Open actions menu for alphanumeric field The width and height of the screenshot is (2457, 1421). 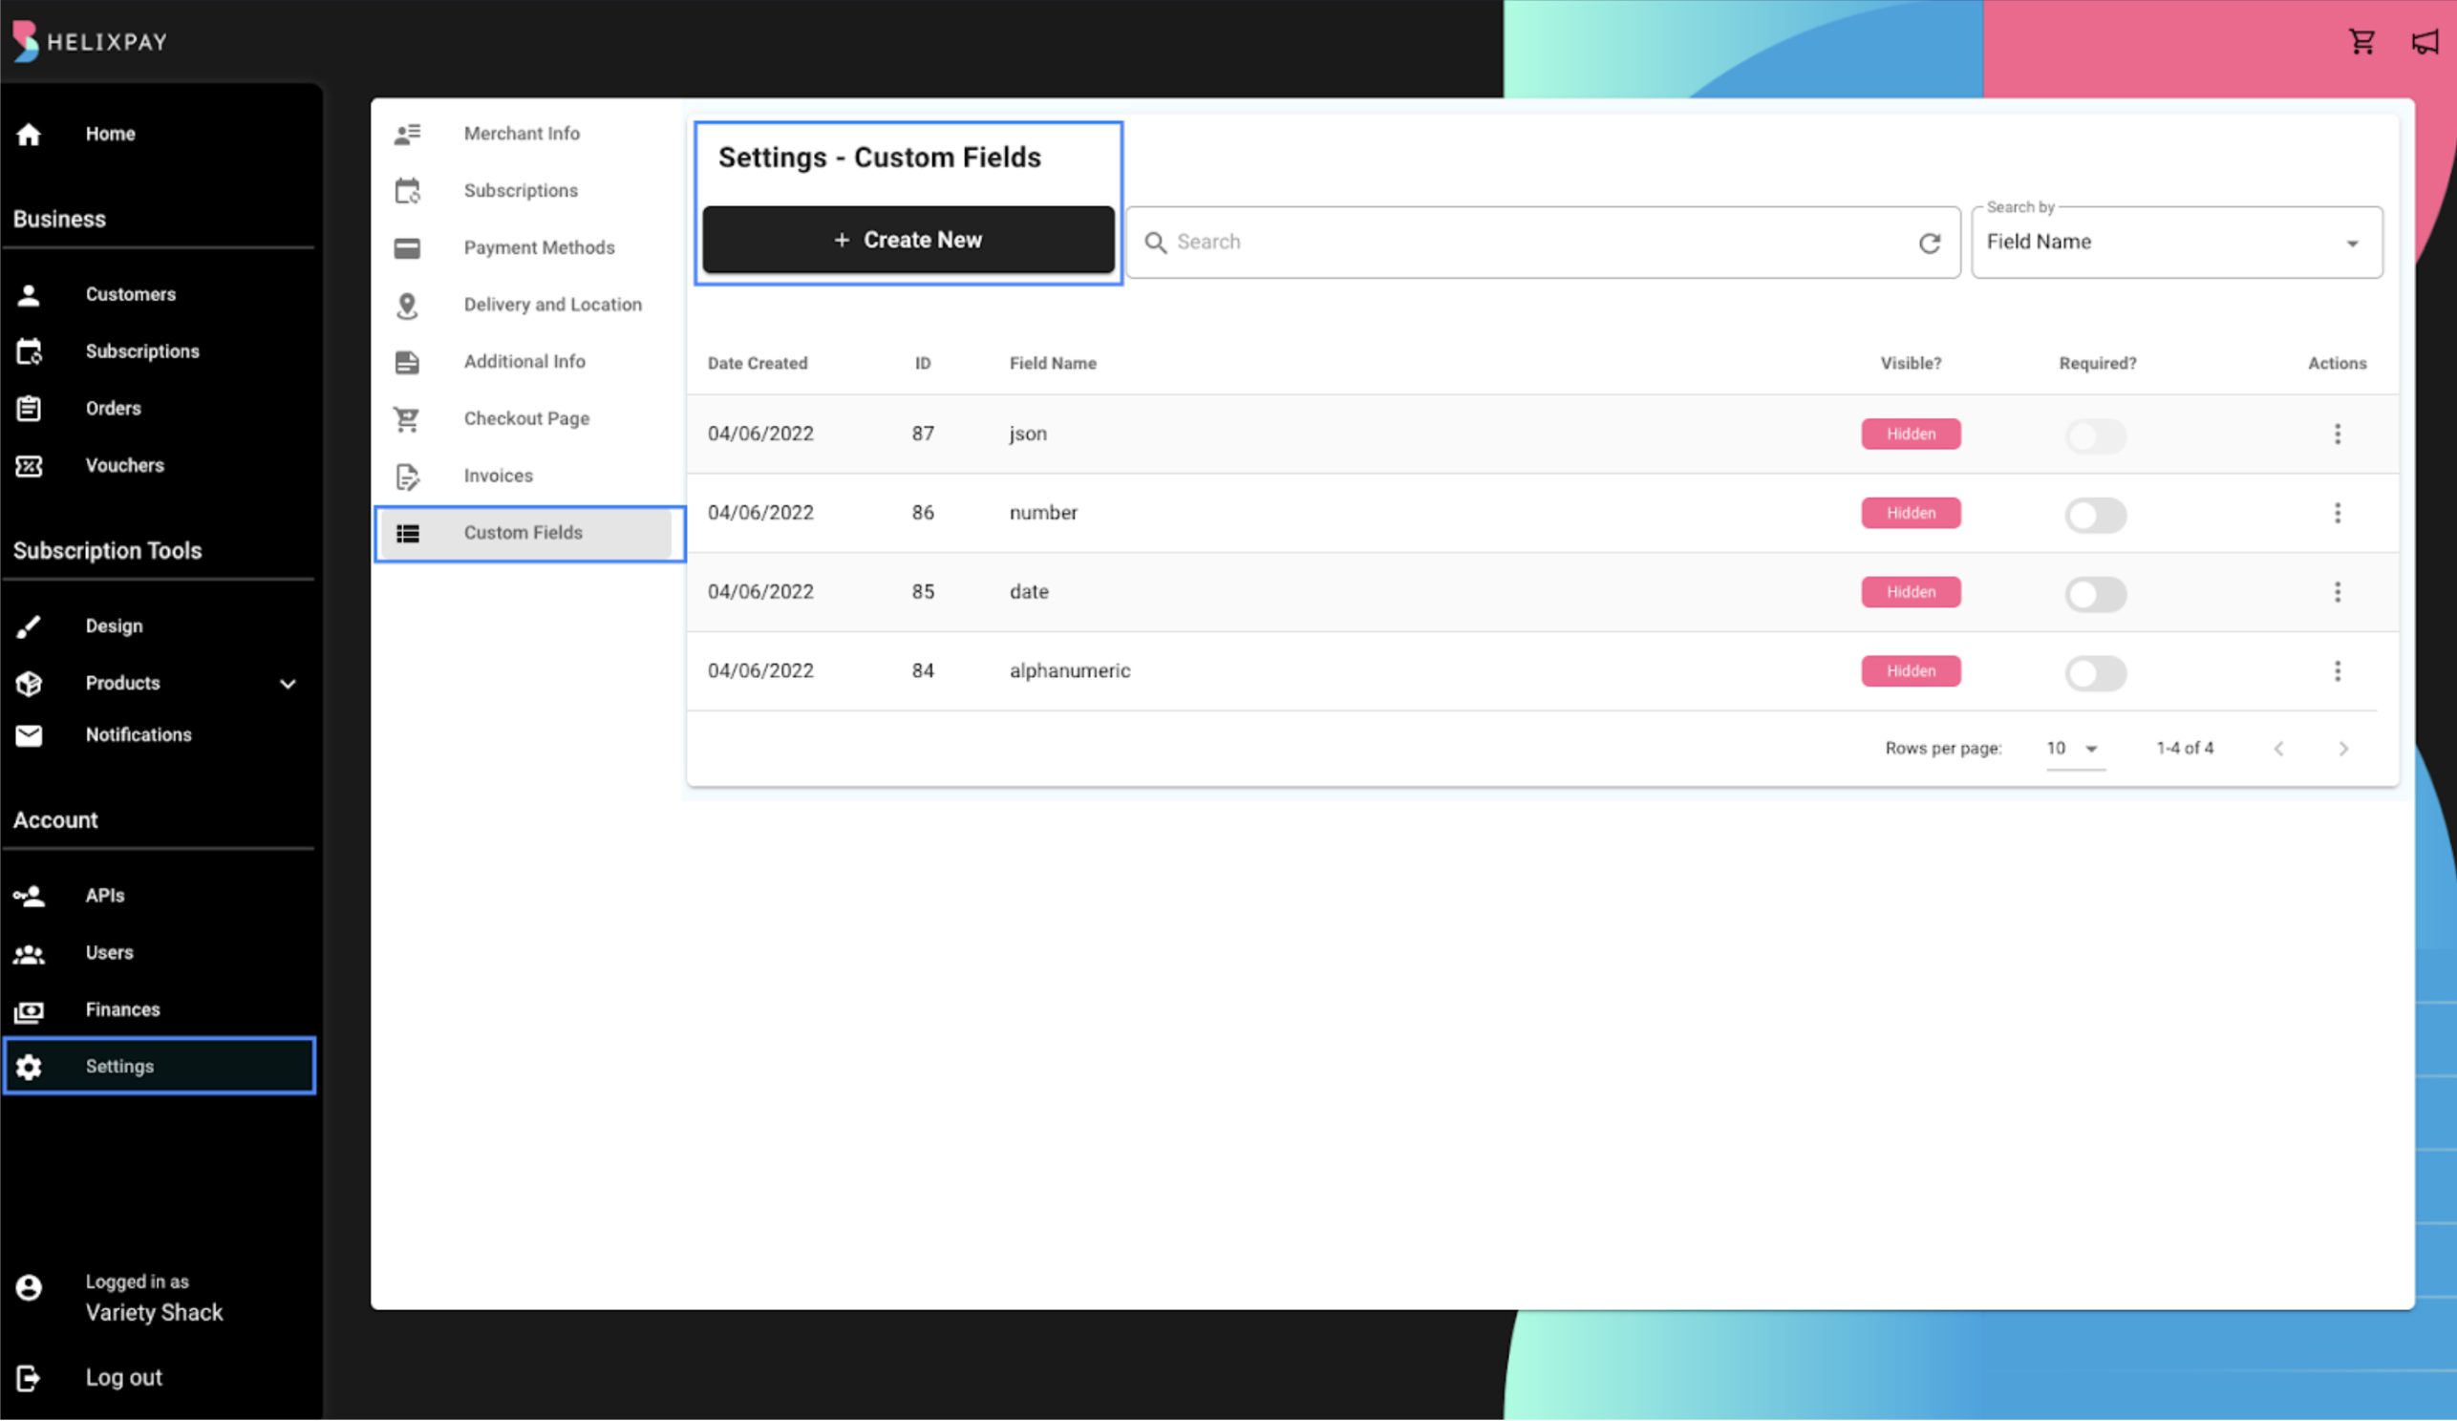2336,671
